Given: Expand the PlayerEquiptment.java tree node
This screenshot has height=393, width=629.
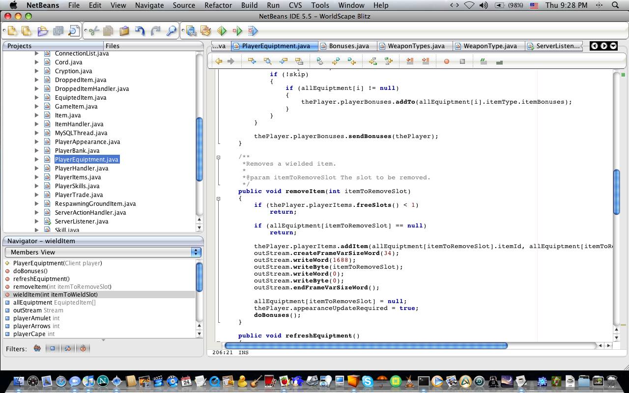Looking at the screenshot, I should tap(37, 160).
